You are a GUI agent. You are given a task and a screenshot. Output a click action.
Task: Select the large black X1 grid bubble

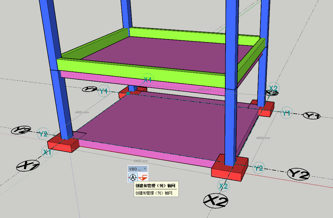(x=28, y=166)
